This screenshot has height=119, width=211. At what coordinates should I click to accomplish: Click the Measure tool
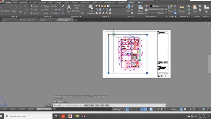pyautogui.click(x=182, y=9)
